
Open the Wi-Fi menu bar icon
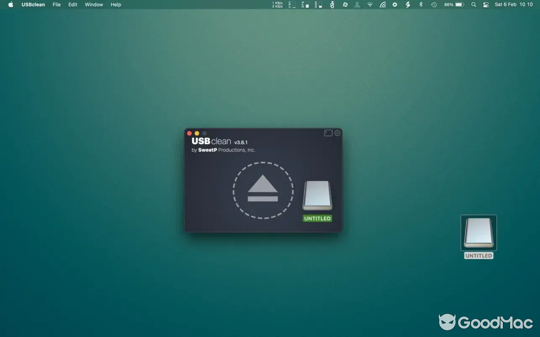tap(370, 5)
